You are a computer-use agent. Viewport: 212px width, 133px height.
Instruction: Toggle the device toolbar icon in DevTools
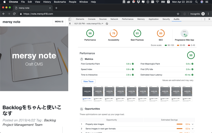pos(70,19)
